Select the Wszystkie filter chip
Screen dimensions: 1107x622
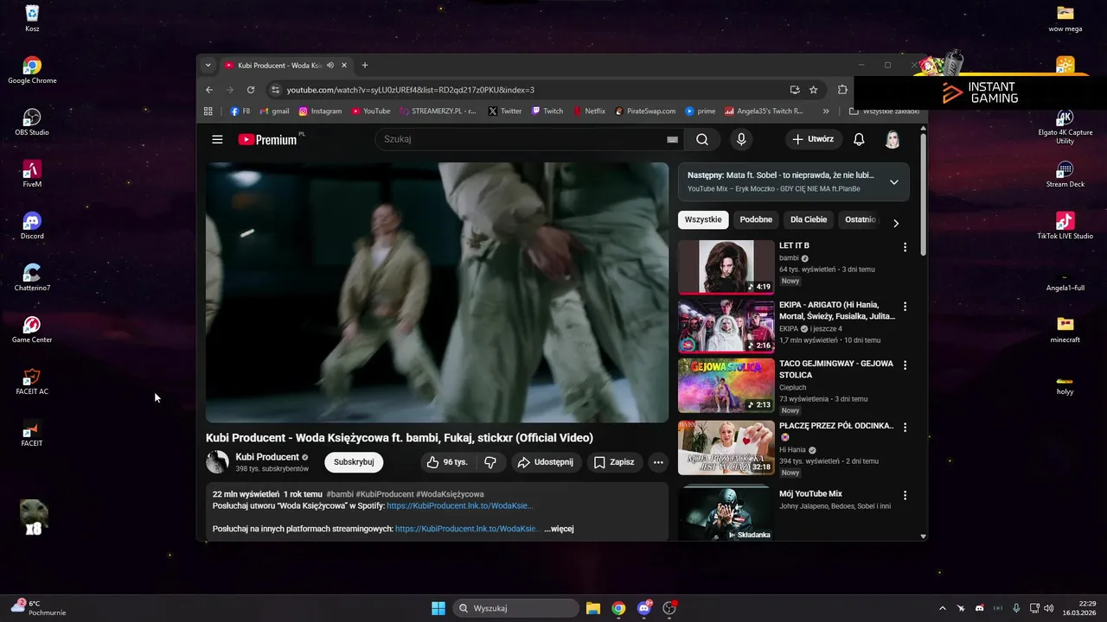click(x=703, y=219)
